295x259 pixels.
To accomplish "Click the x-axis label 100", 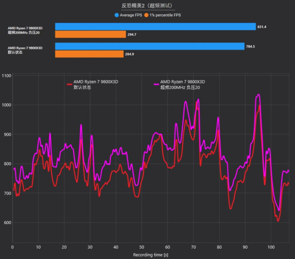I will pyautogui.click(x=271, y=247).
